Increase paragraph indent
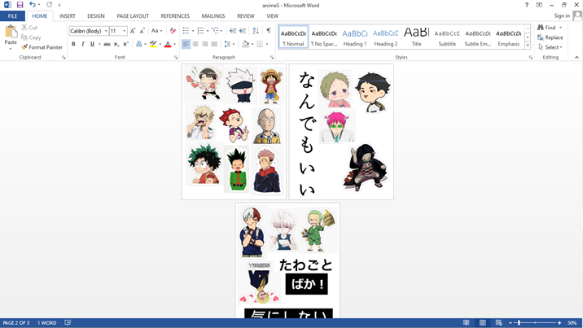Screen dimensions: 583x328 coord(243,31)
